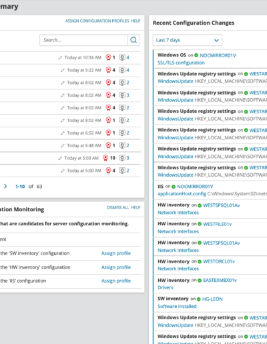Viewport: 267px width, 344px height.
Task: Click pencil icon beside Today at 5:03 AM
Action: point(60,158)
